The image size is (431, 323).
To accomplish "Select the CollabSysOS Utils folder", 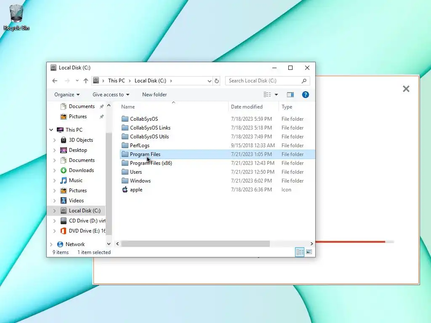I will tap(149, 137).
